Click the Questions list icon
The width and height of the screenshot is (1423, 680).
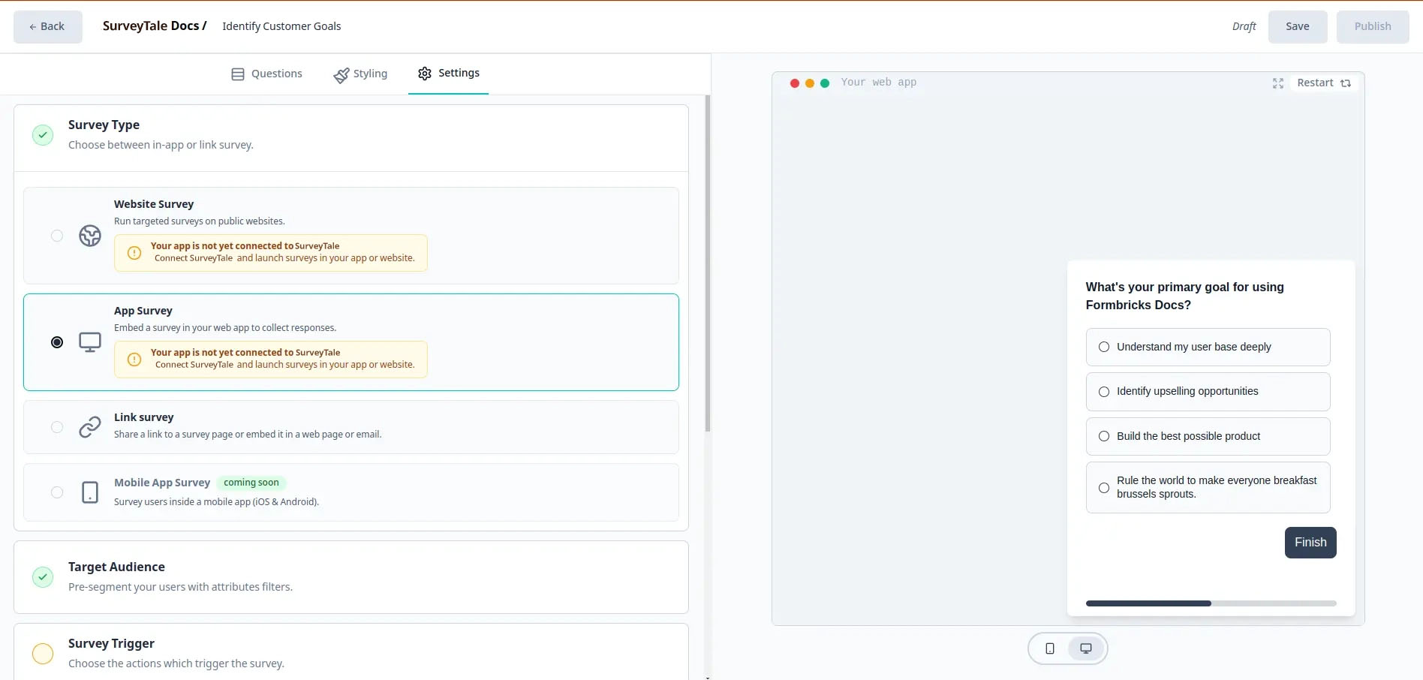click(x=238, y=74)
